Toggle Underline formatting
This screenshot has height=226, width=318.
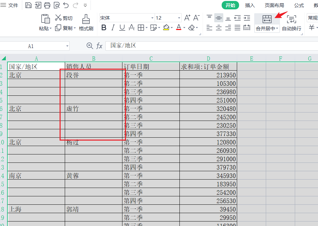122,28
